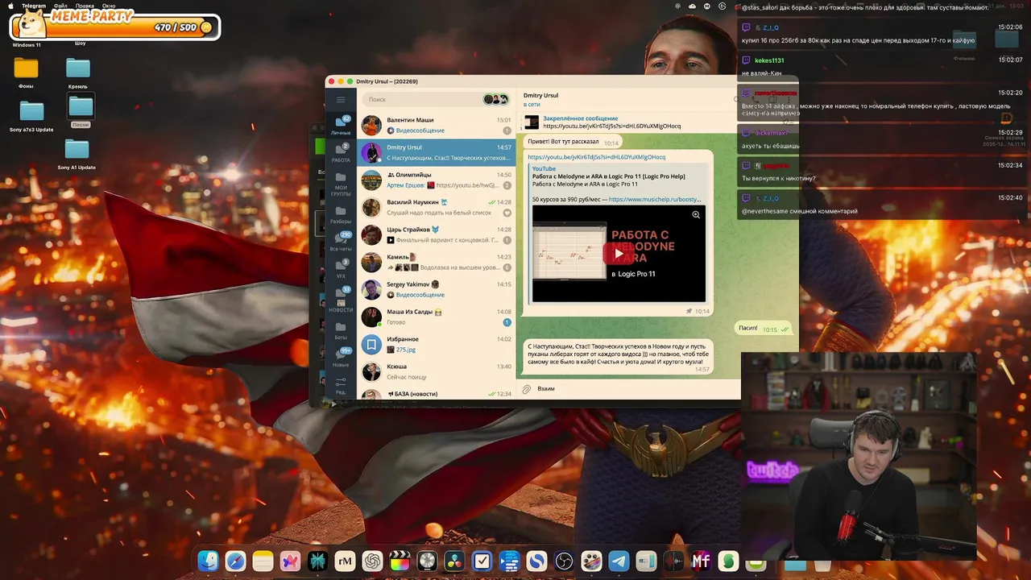The height and width of the screenshot is (580, 1031).
Task: Select the VFX chat folder
Action: click(x=341, y=268)
